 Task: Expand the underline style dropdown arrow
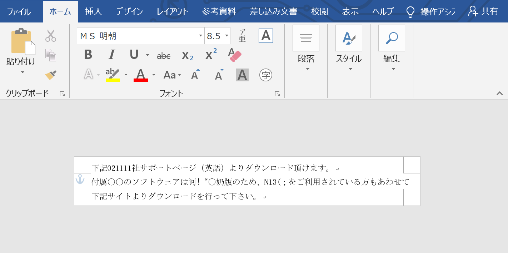click(148, 55)
